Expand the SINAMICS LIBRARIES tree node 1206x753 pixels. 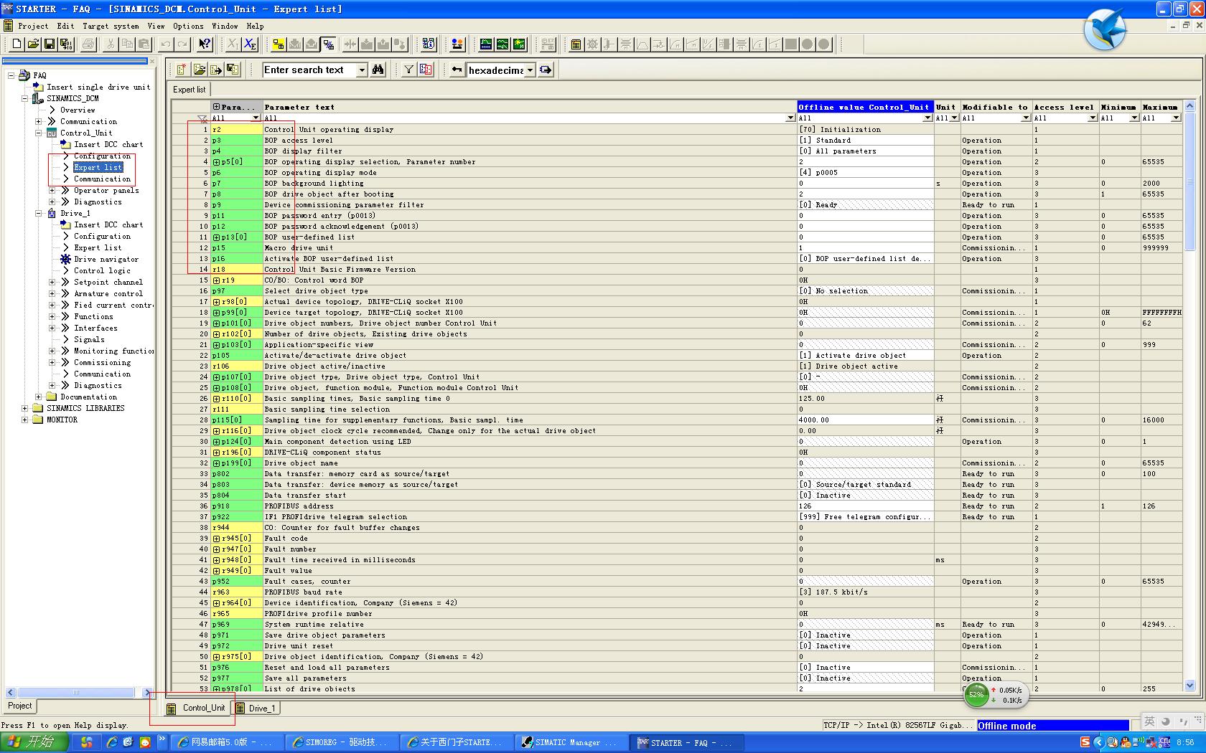coord(25,408)
